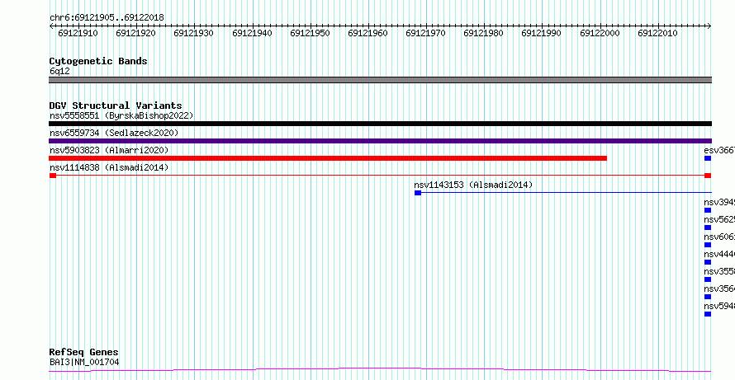Click ruler position 69121990
Image resolution: width=735 pixels, height=380 pixels.
tap(542, 33)
